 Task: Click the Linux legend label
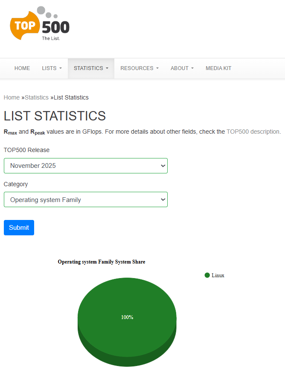click(x=218, y=275)
